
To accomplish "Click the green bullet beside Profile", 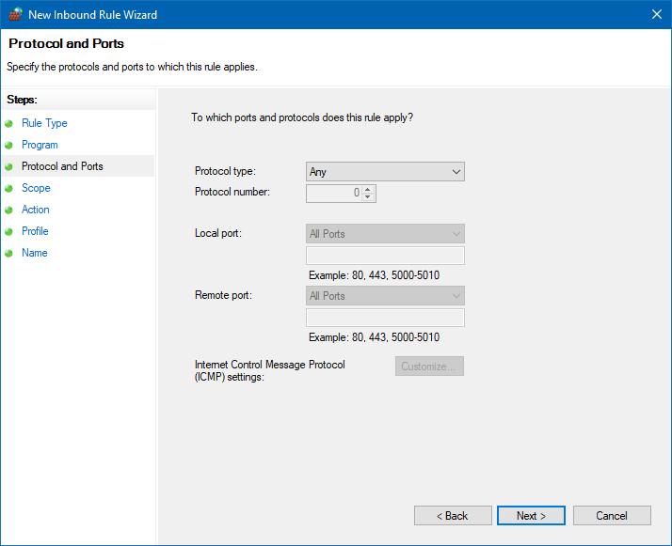I will 9,231.
